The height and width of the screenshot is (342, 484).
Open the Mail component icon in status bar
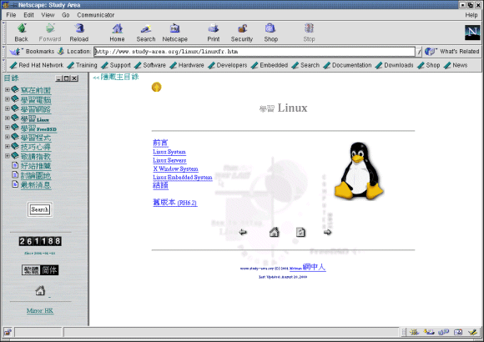click(x=429, y=332)
